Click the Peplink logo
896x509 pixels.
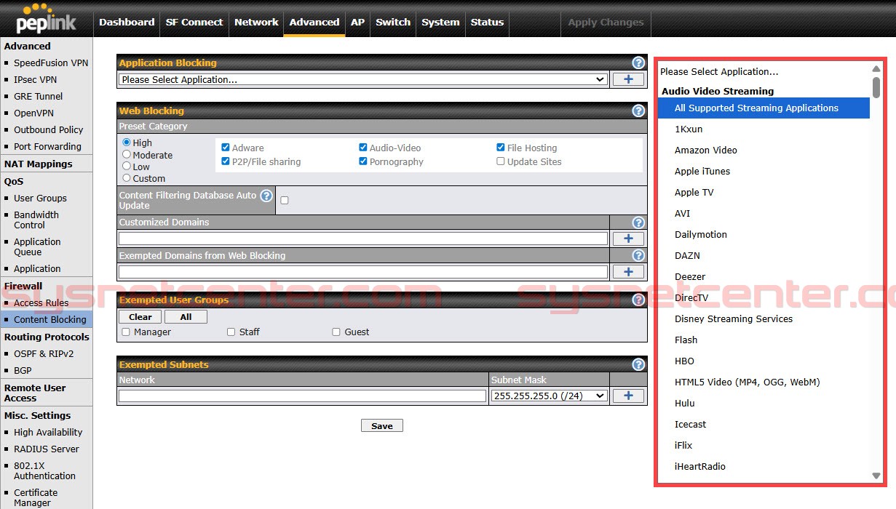(47, 19)
